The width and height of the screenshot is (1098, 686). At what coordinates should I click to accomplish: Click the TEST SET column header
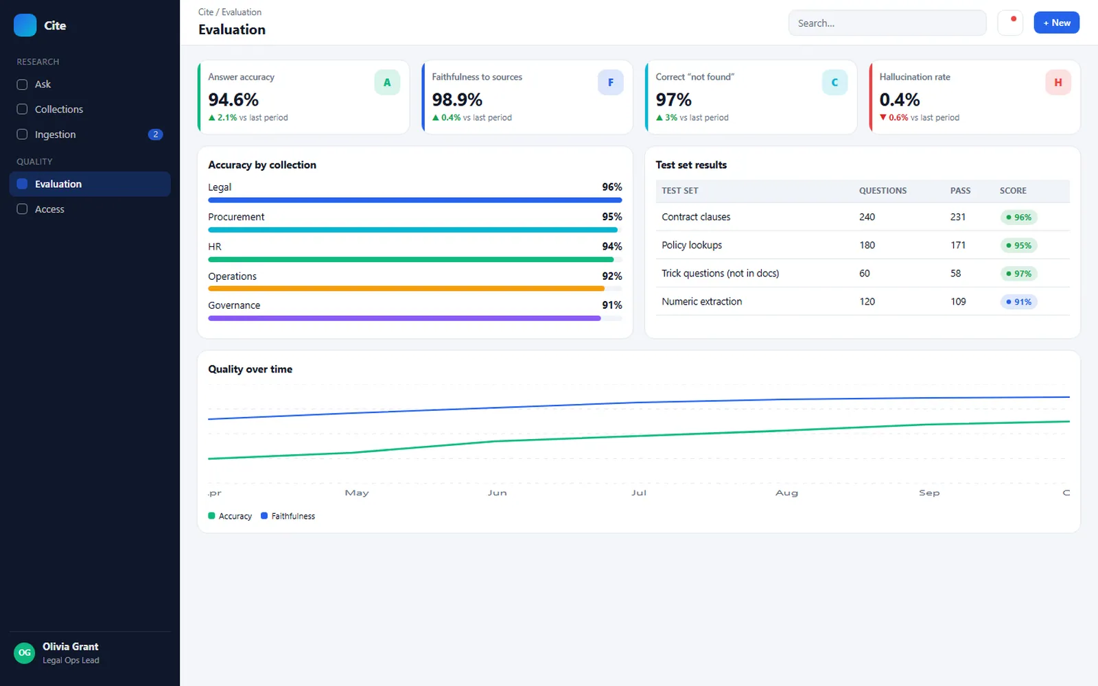tap(679, 191)
